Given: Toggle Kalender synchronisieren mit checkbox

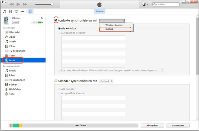Looking at the screenshot, I should point(56,81).
